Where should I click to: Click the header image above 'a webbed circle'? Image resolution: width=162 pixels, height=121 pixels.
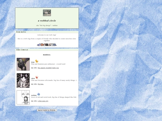[47, 13]
